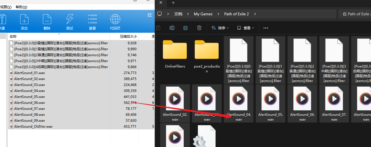The height and width of the screenshot is (147, 371).
Task: Open the 帮助(H) menu
Action: click(x=21, y=7)
